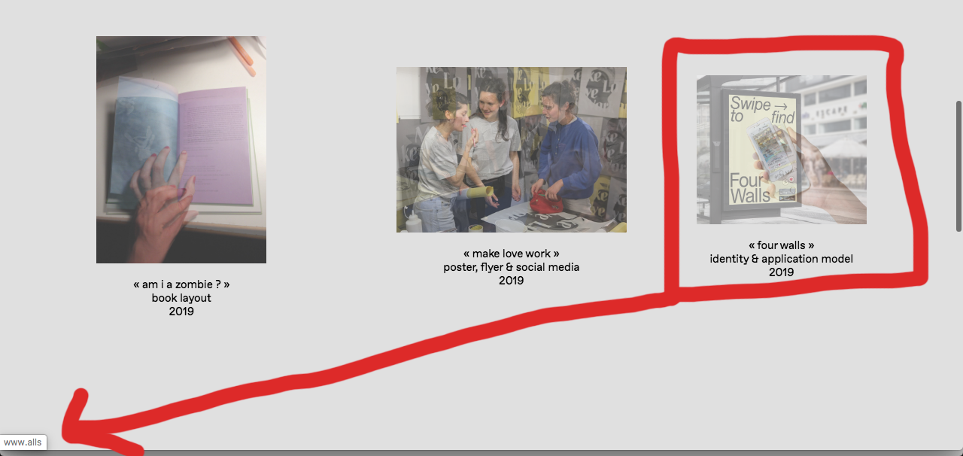Select the 'poster, flyer & social media' label
963x456 pixels.
511,267
